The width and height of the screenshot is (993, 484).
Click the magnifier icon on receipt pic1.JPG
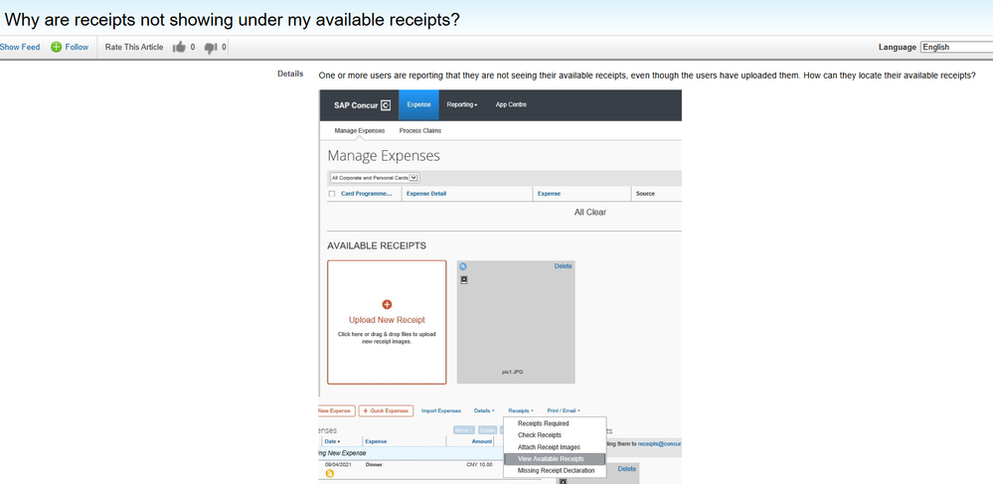463,266
